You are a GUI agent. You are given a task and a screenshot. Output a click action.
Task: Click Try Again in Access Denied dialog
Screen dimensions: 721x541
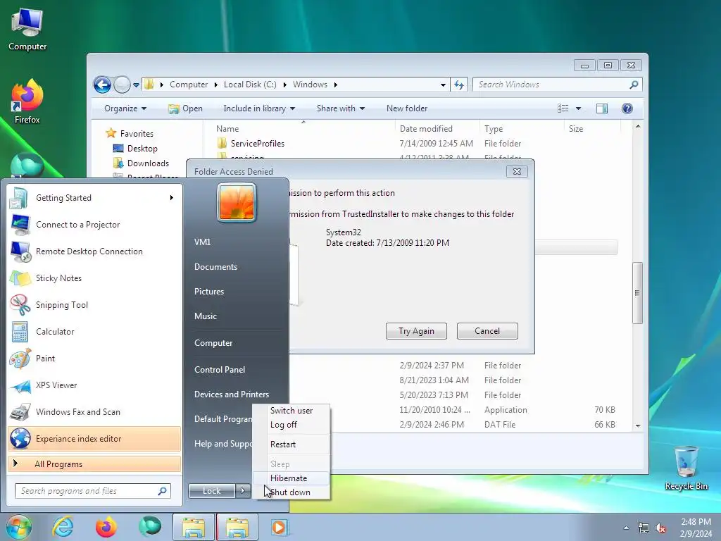(x=416, y=331)
